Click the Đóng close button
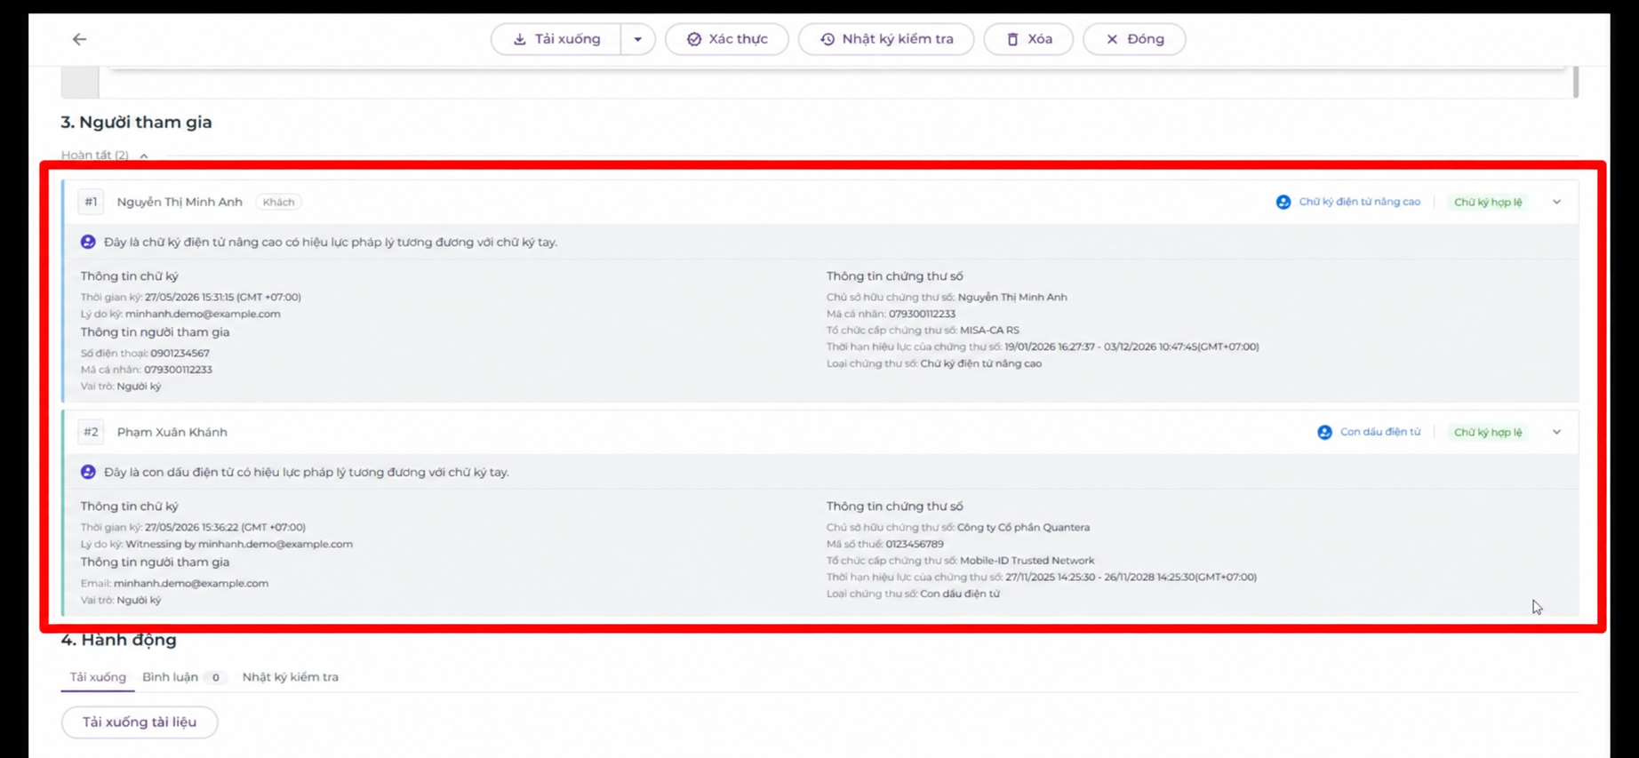 click(x=1134, y=39)
